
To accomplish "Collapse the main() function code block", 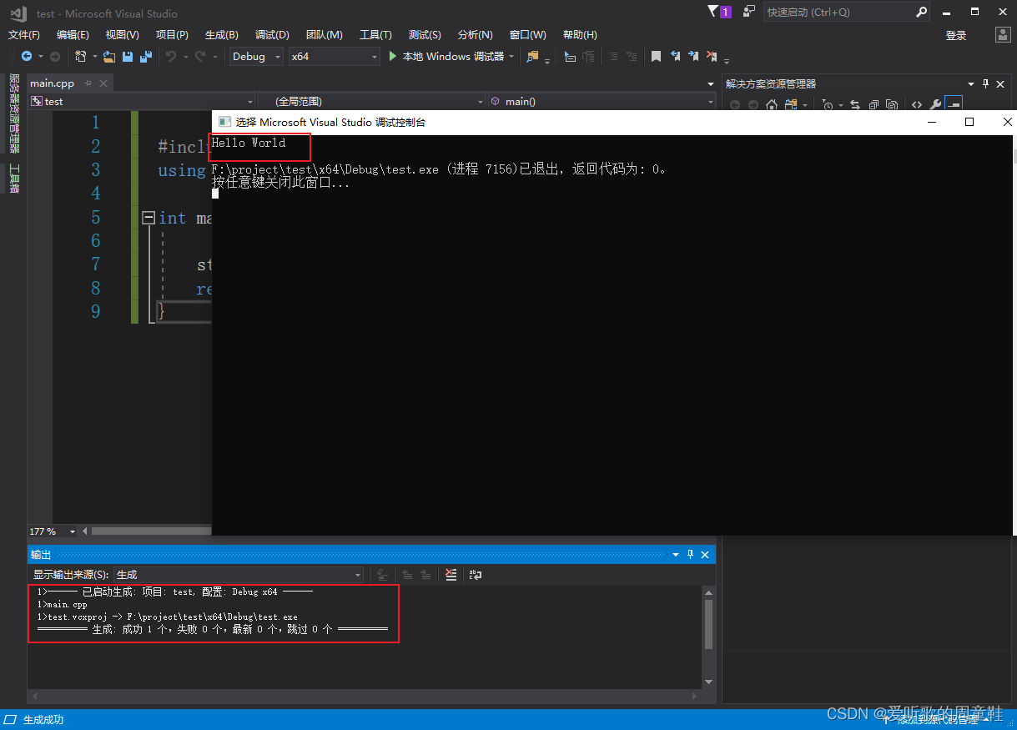I will [x=149, y=217].
